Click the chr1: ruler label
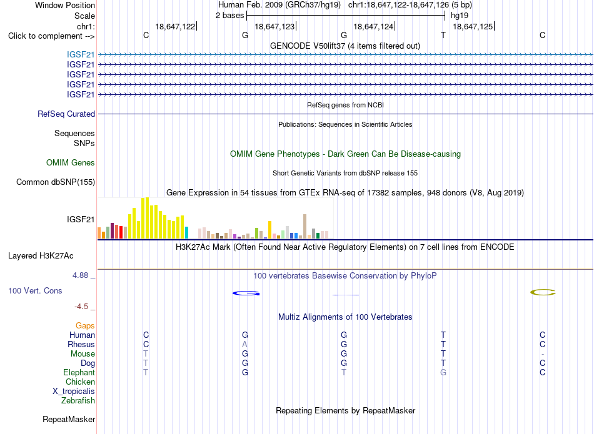 [86, 26]
